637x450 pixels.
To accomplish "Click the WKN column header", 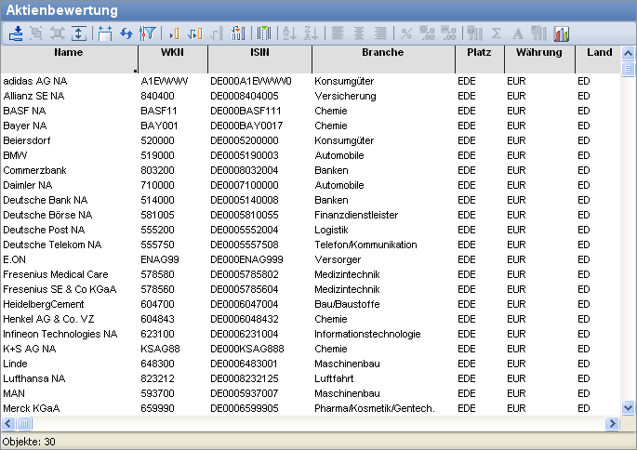I will tap(172, 53).
